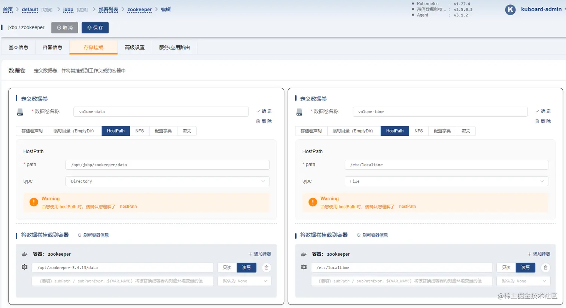Click the volume-time name input field

[440, 112]
